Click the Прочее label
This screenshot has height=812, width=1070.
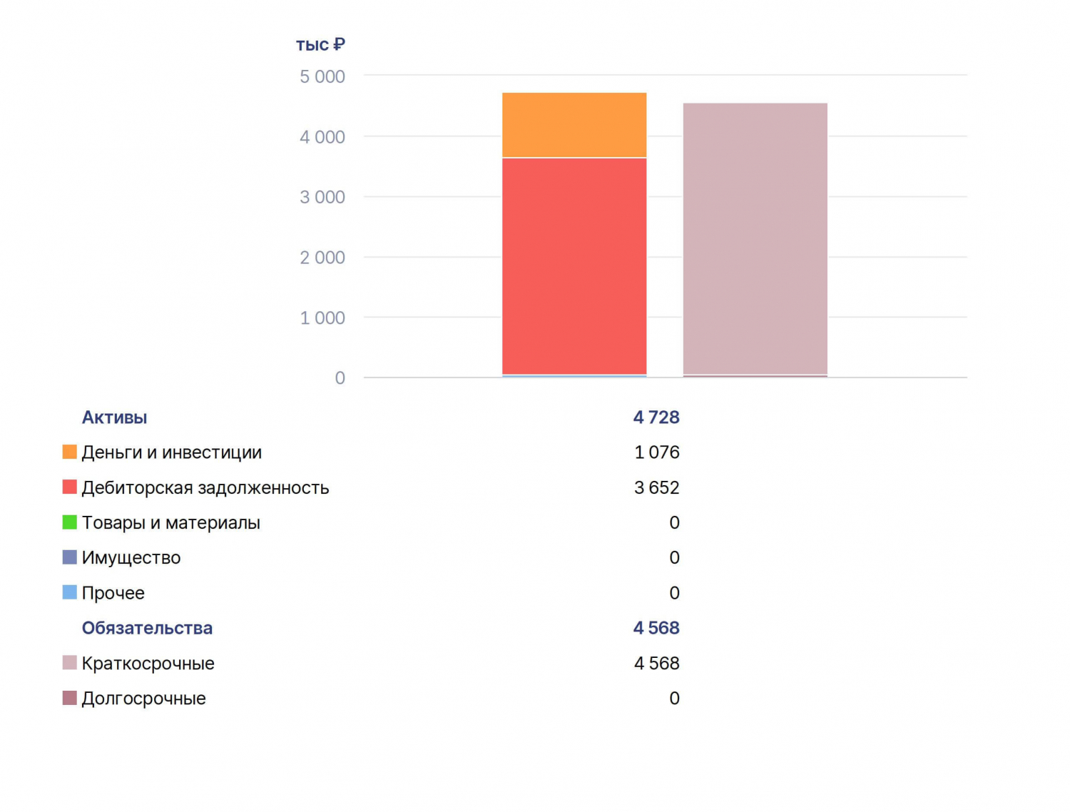pyautogui.click(x=113, y=593)
